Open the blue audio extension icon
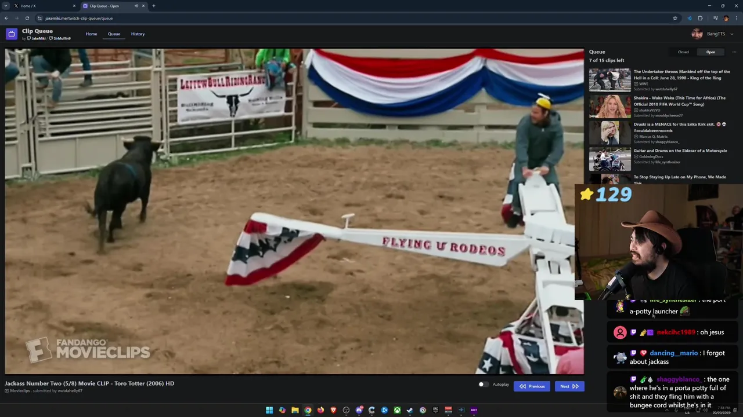 point(690,18)
